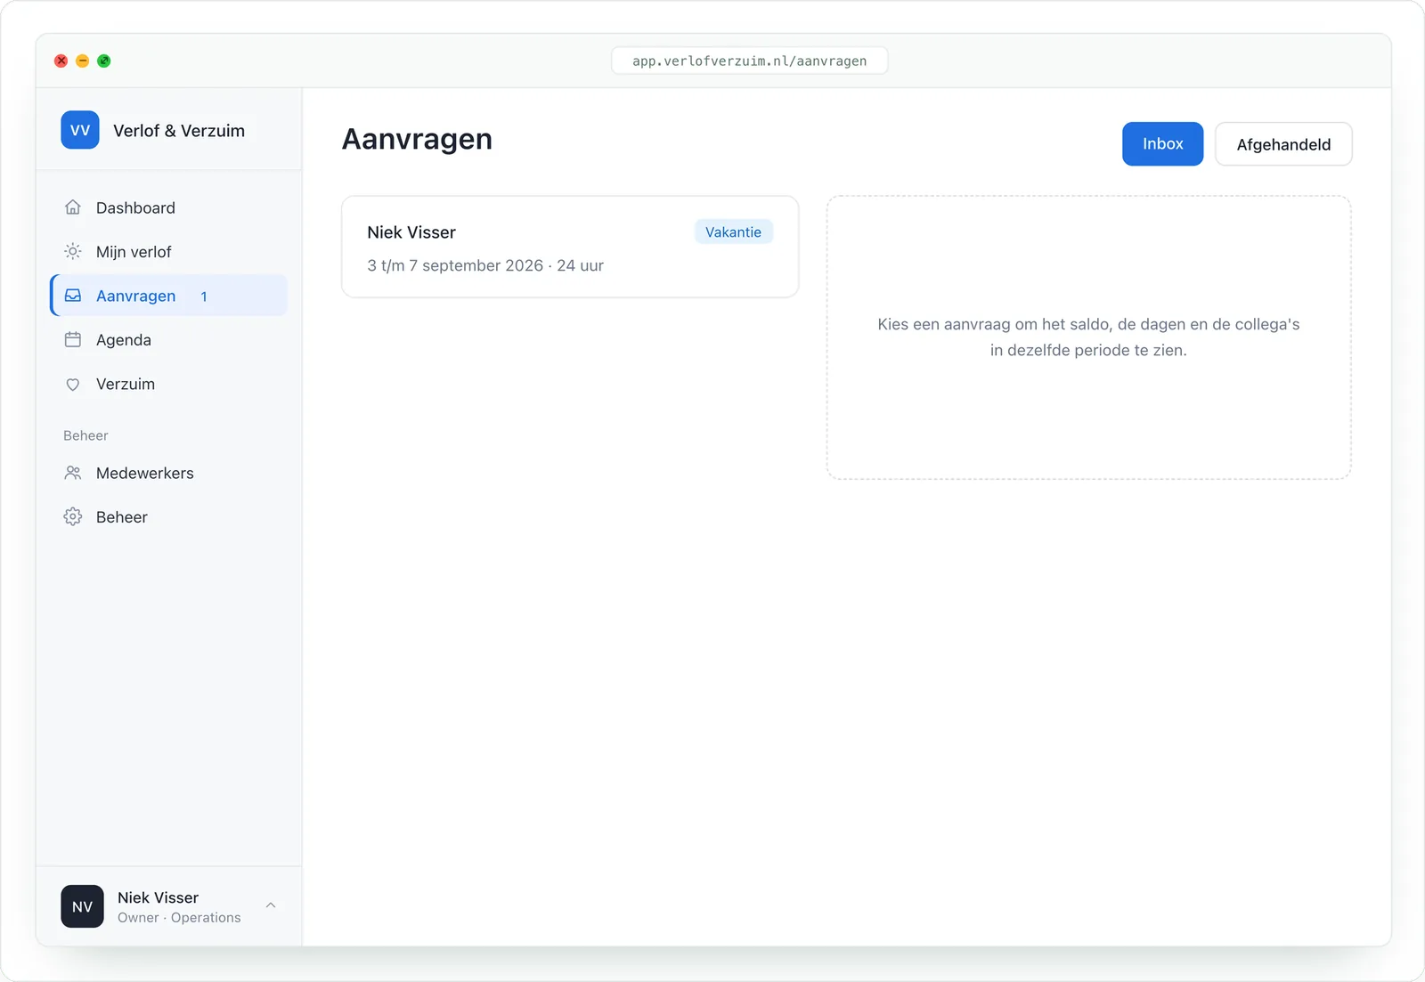This screenshot has width=1425, height=982.
Task: Close the window with the red button
Action: 61,61
